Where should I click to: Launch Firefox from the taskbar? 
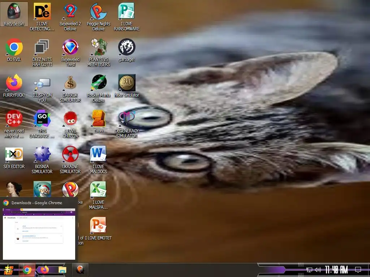click(x=44, y=270)
